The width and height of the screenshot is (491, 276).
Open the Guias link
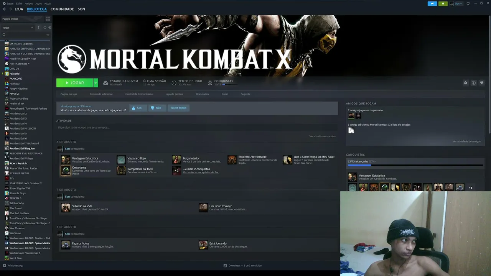(x=225, y=94)
